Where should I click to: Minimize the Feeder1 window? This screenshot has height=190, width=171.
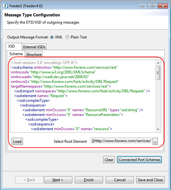(142, 6)
